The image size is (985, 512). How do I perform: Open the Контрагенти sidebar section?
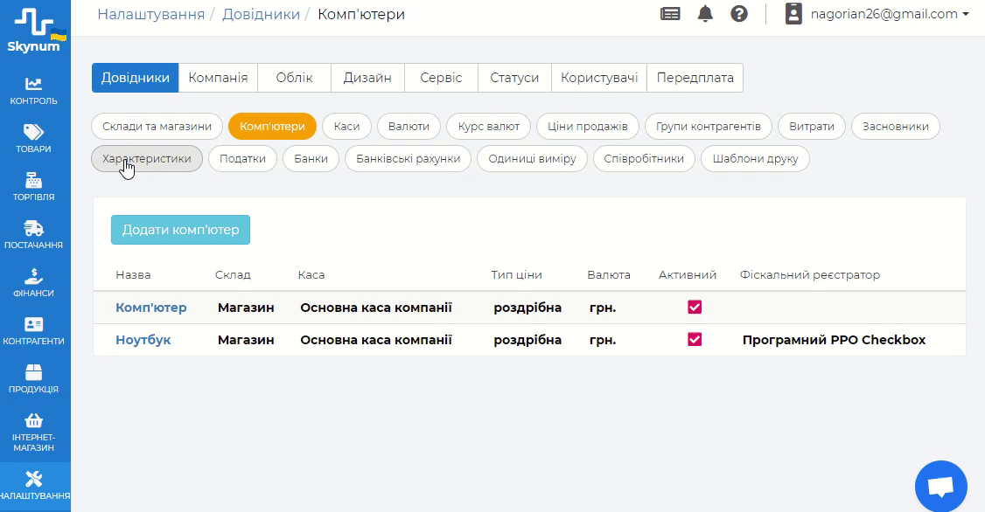[34, 330]
